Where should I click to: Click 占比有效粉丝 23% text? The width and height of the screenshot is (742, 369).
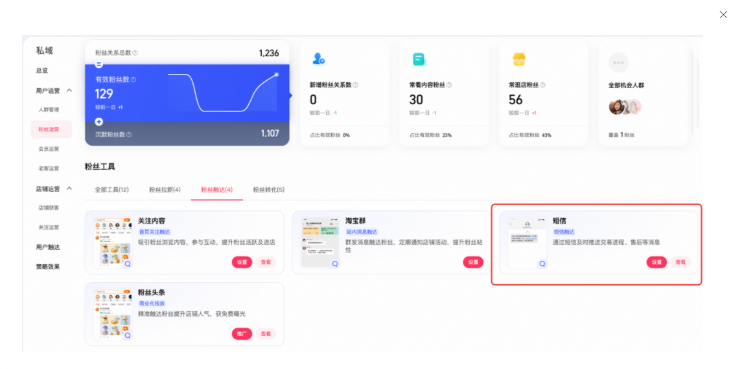pos(431,135)
